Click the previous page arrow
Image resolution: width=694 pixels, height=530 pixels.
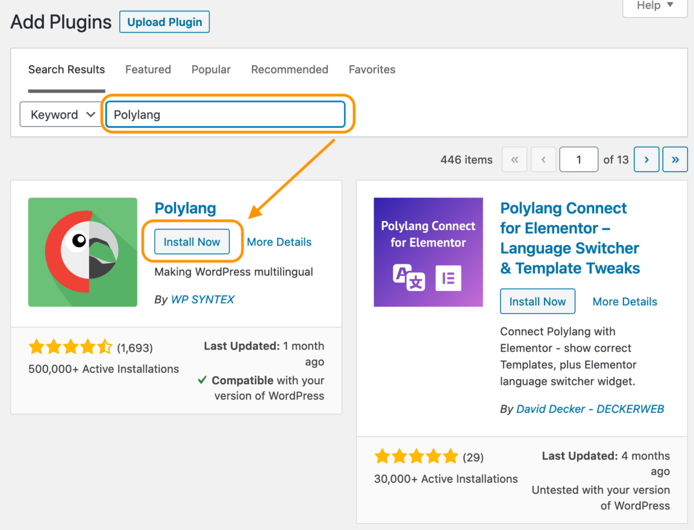543,159
